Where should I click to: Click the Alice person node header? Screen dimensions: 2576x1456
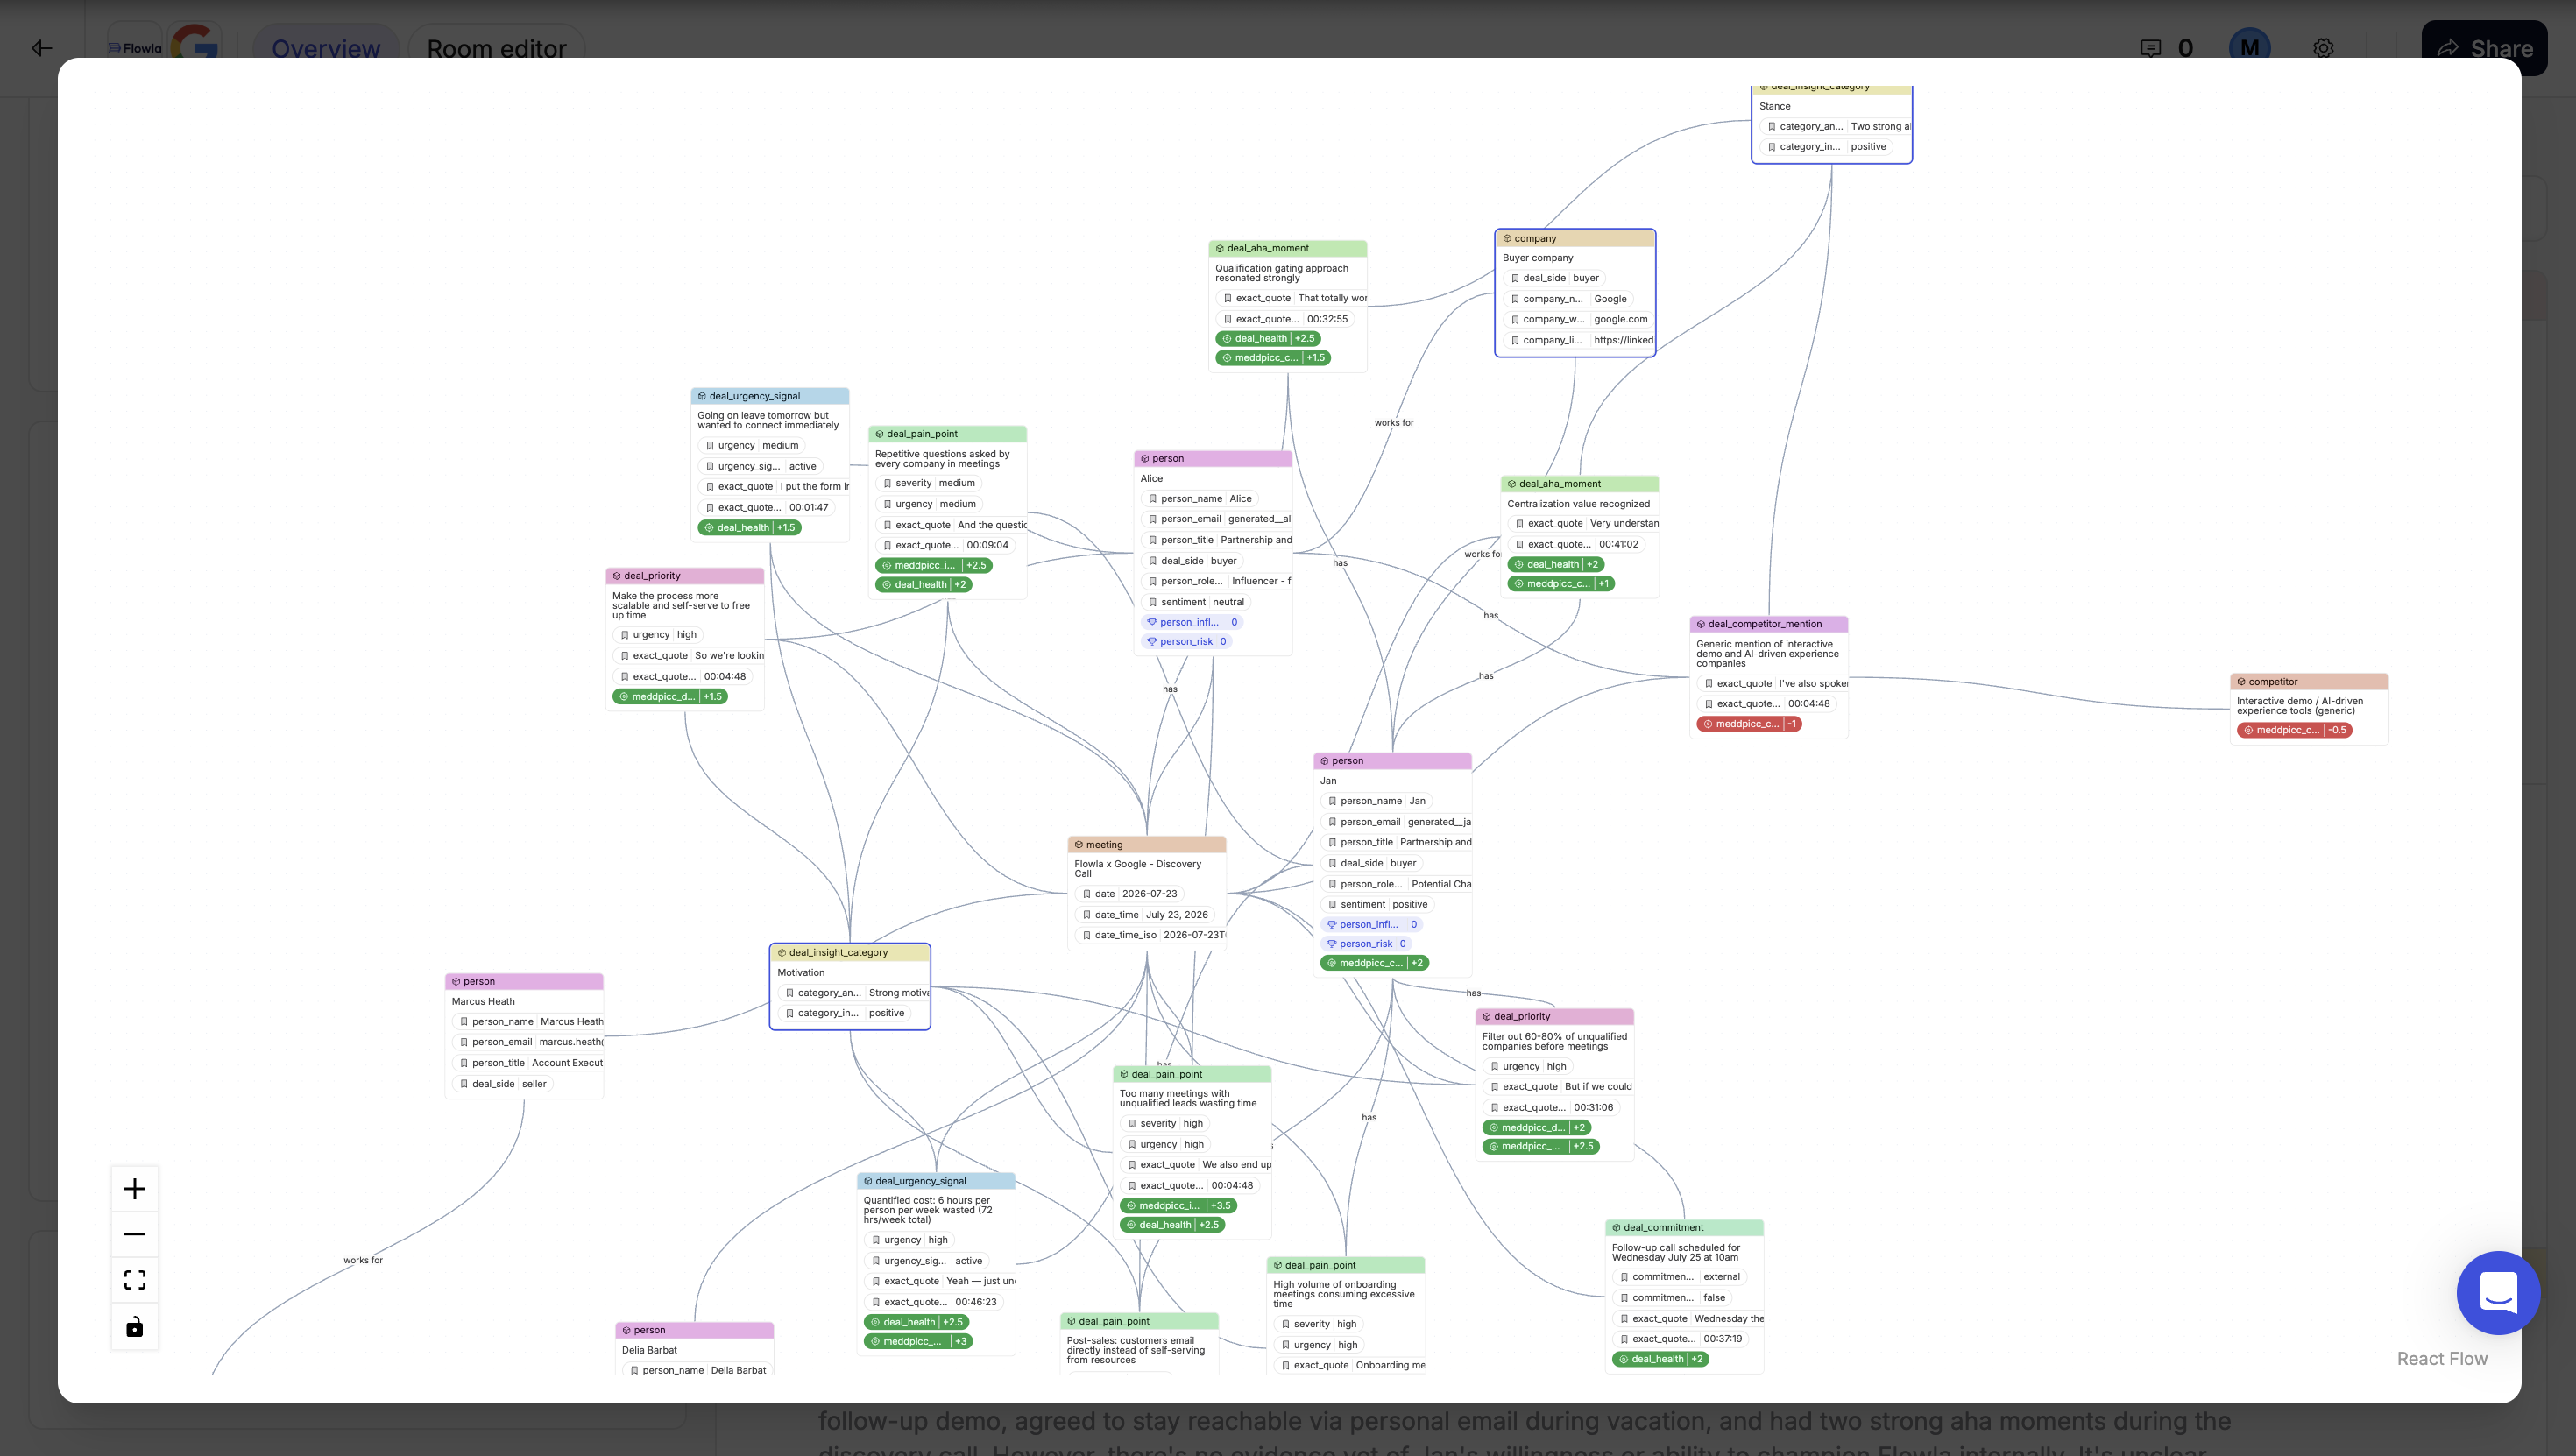(1213, 458)
